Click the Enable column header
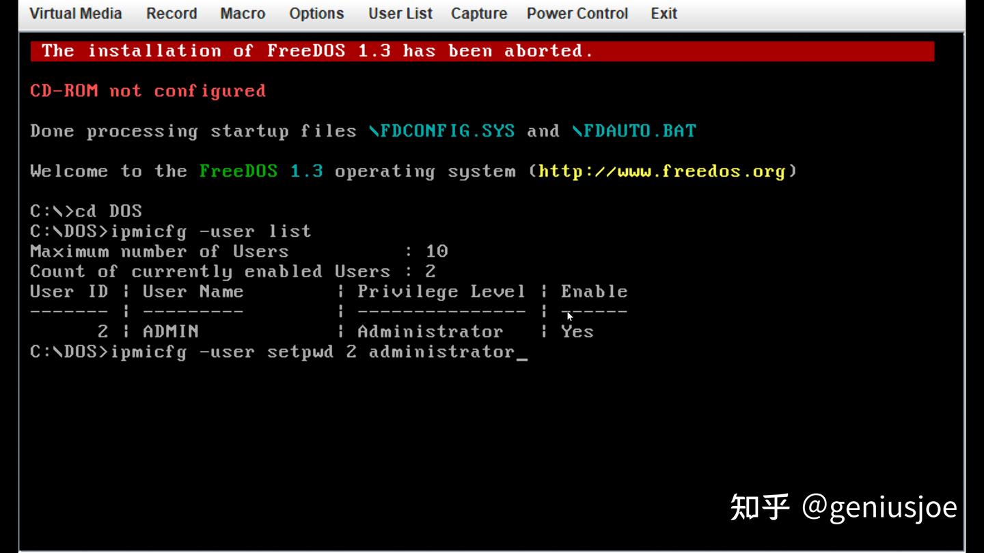984x553 pixels. click(594, 292)
